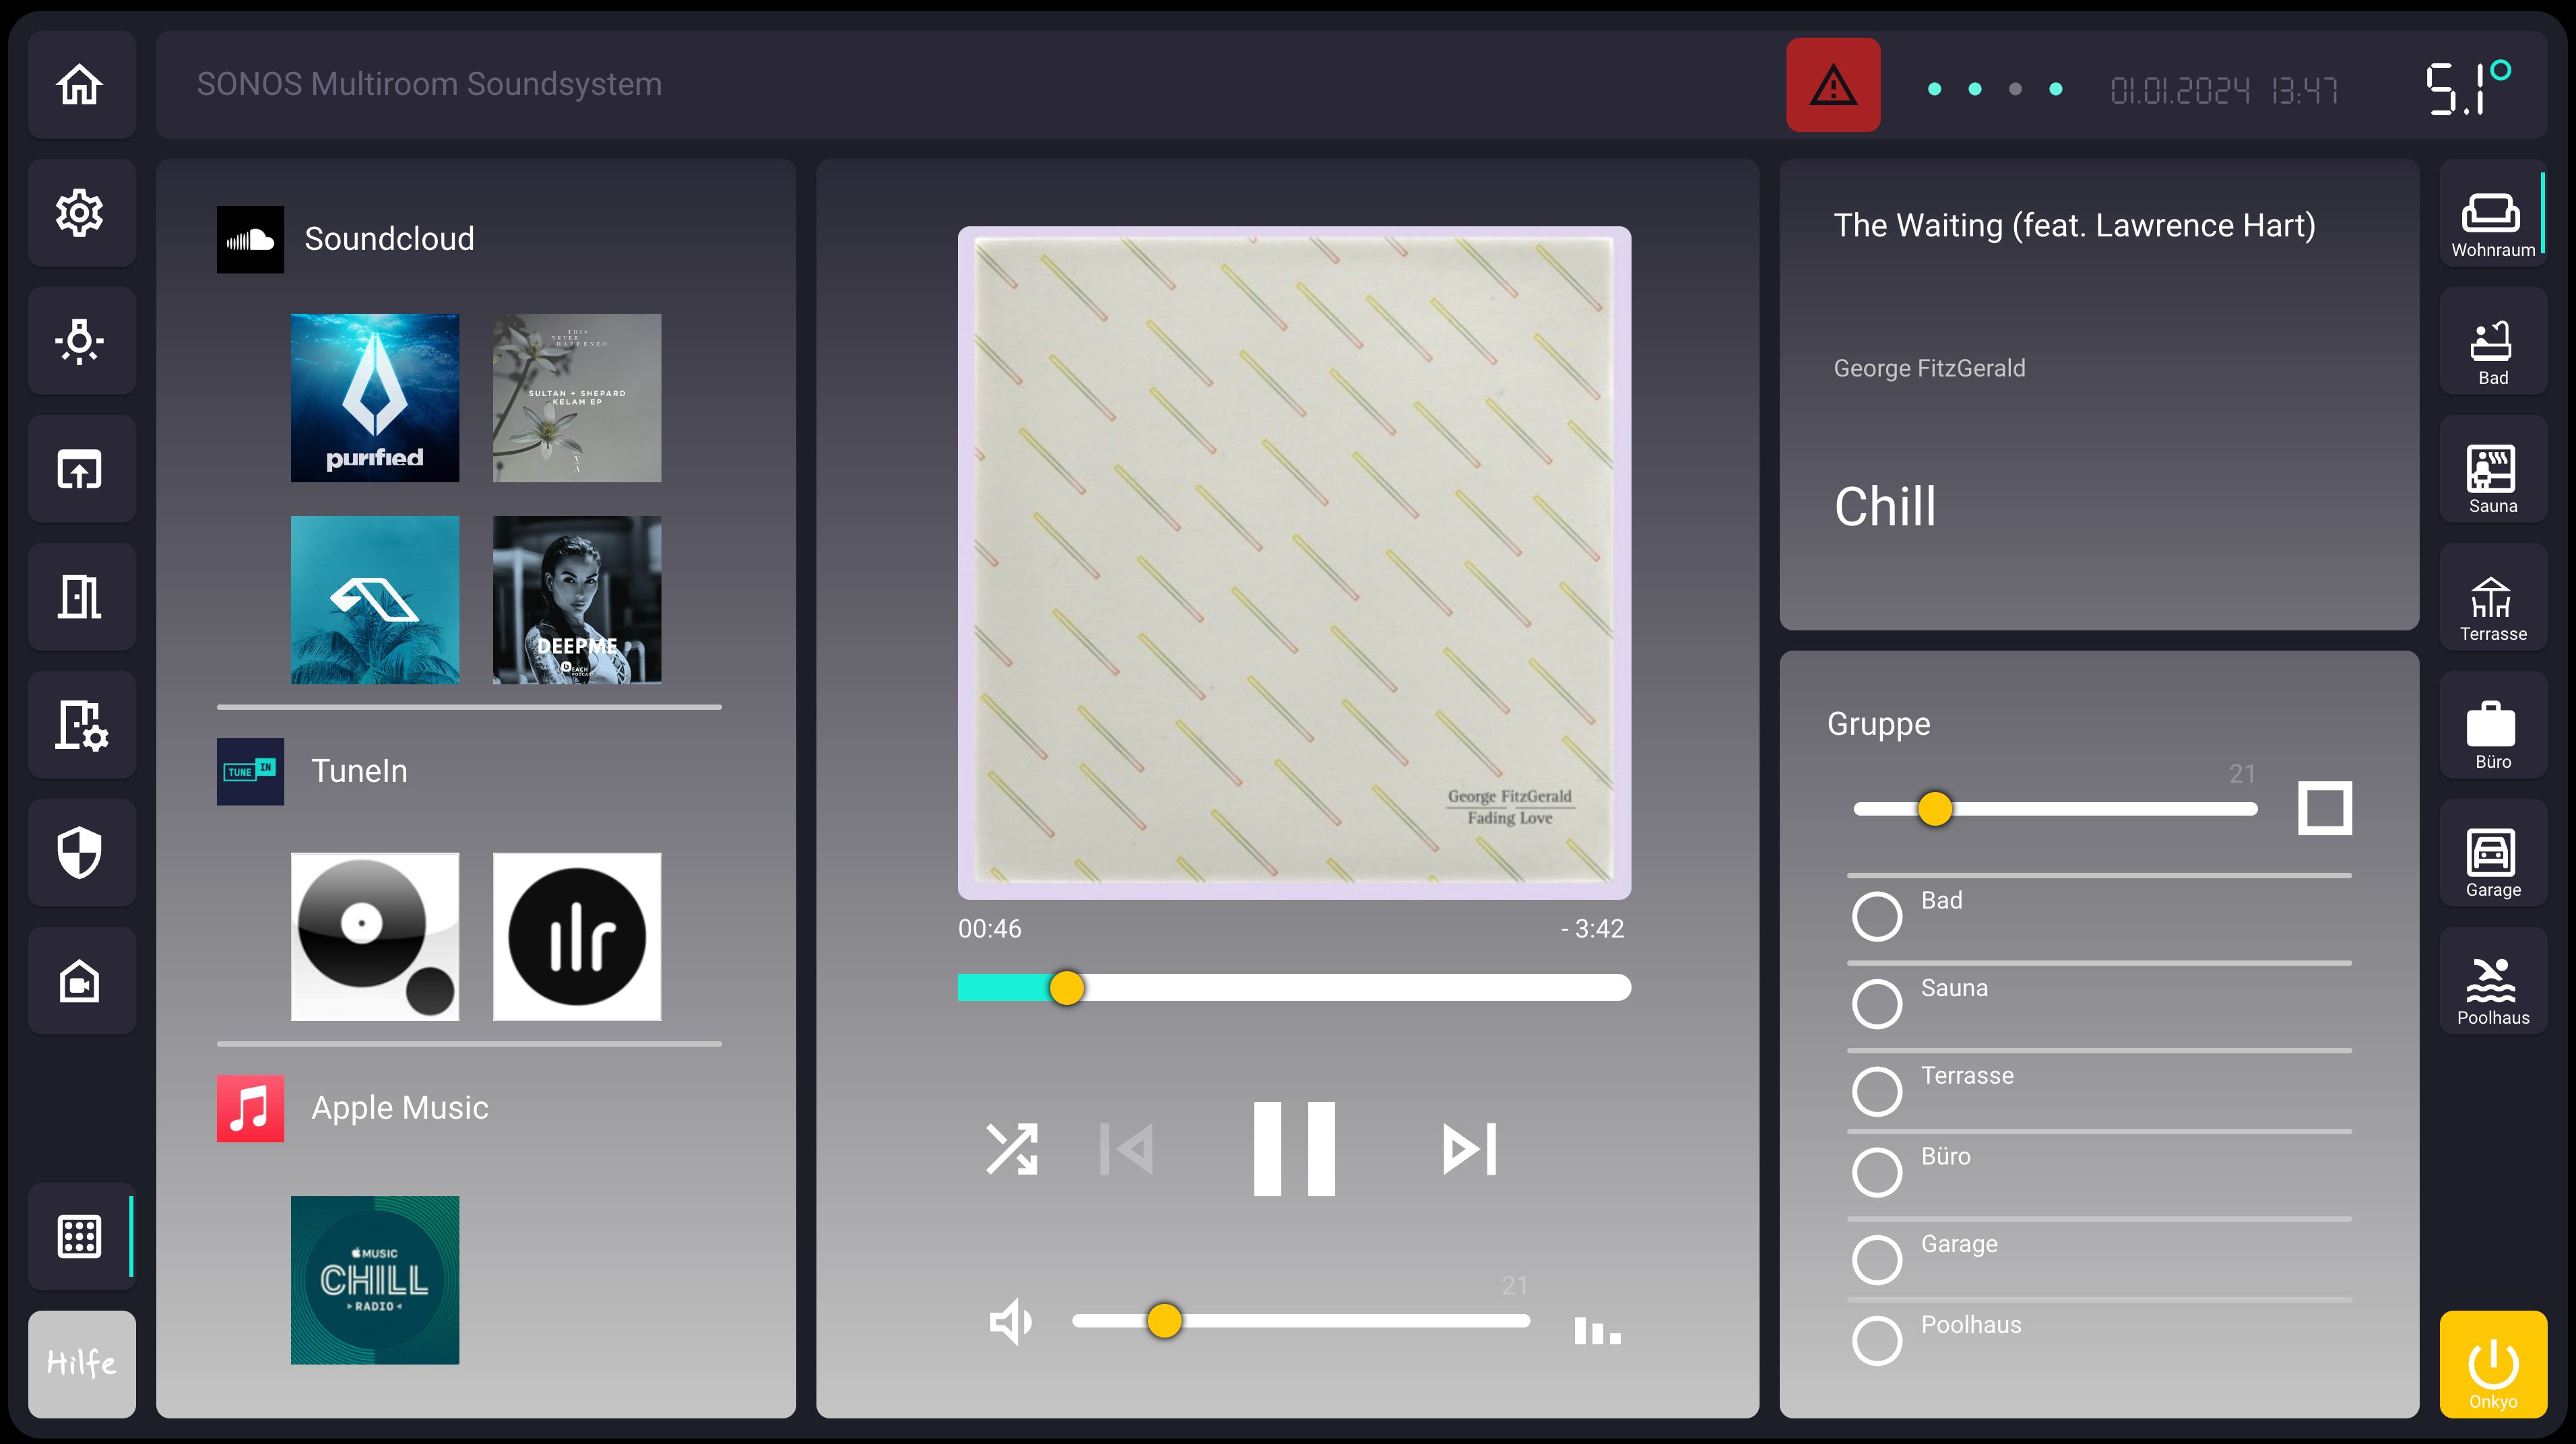Add Terrasse room to the group
2576x1444 pixels.
[1876, 1091]
